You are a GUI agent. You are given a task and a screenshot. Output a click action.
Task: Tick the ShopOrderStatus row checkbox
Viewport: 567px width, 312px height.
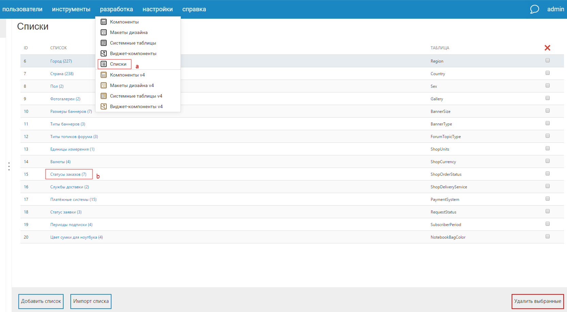click(547, 174)
